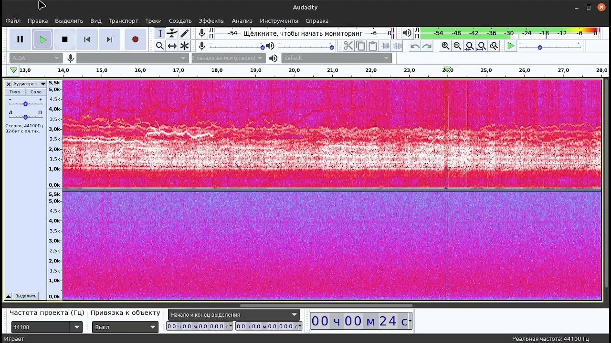
Task: Click the Выделить button on the track panel
Action: tap(26, 296)
